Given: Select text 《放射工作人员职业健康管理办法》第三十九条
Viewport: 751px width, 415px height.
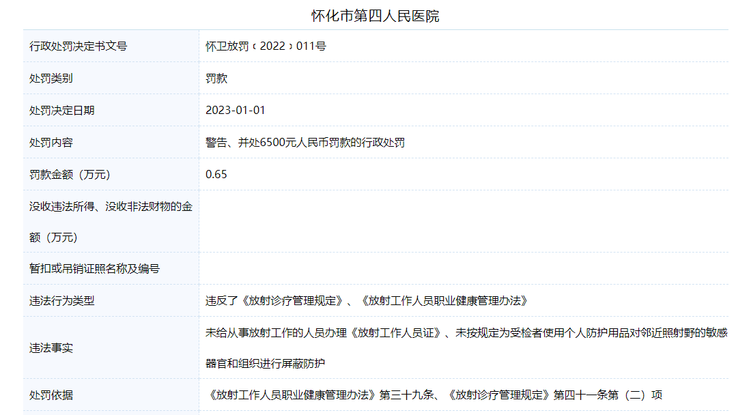Looking at the screenshot, I should point(320,395).
